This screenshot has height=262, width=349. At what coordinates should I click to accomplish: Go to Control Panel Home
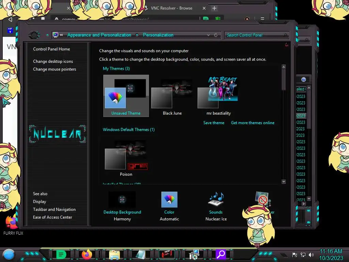coord(51,49)
